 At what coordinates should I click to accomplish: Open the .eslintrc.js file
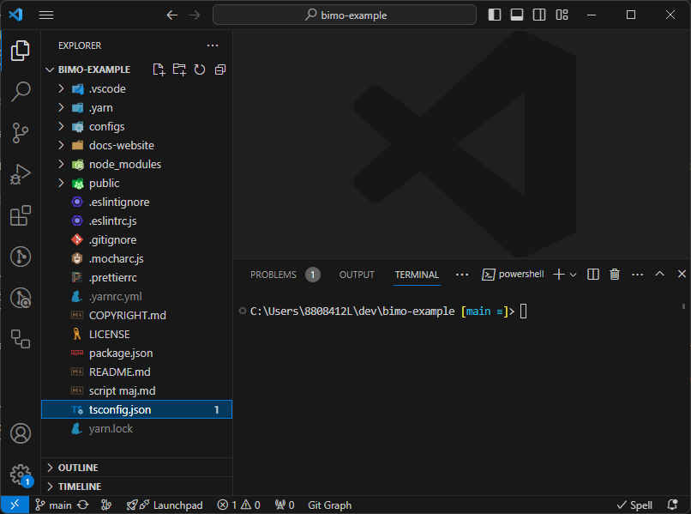[x=136, y=221]
